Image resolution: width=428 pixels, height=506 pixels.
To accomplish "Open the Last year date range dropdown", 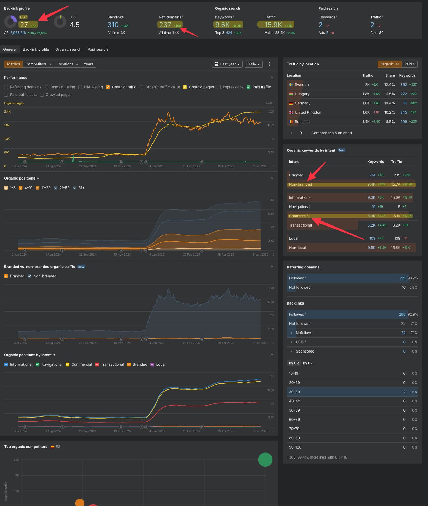I will tap(227, 64).
